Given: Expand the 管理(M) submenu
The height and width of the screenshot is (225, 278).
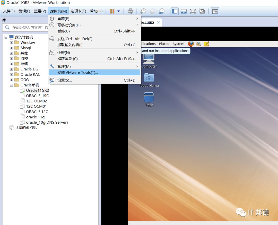Looking at the screenshot, I should [94, 66].
